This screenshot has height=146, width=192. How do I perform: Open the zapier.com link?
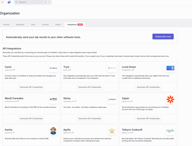pos(127,101)
